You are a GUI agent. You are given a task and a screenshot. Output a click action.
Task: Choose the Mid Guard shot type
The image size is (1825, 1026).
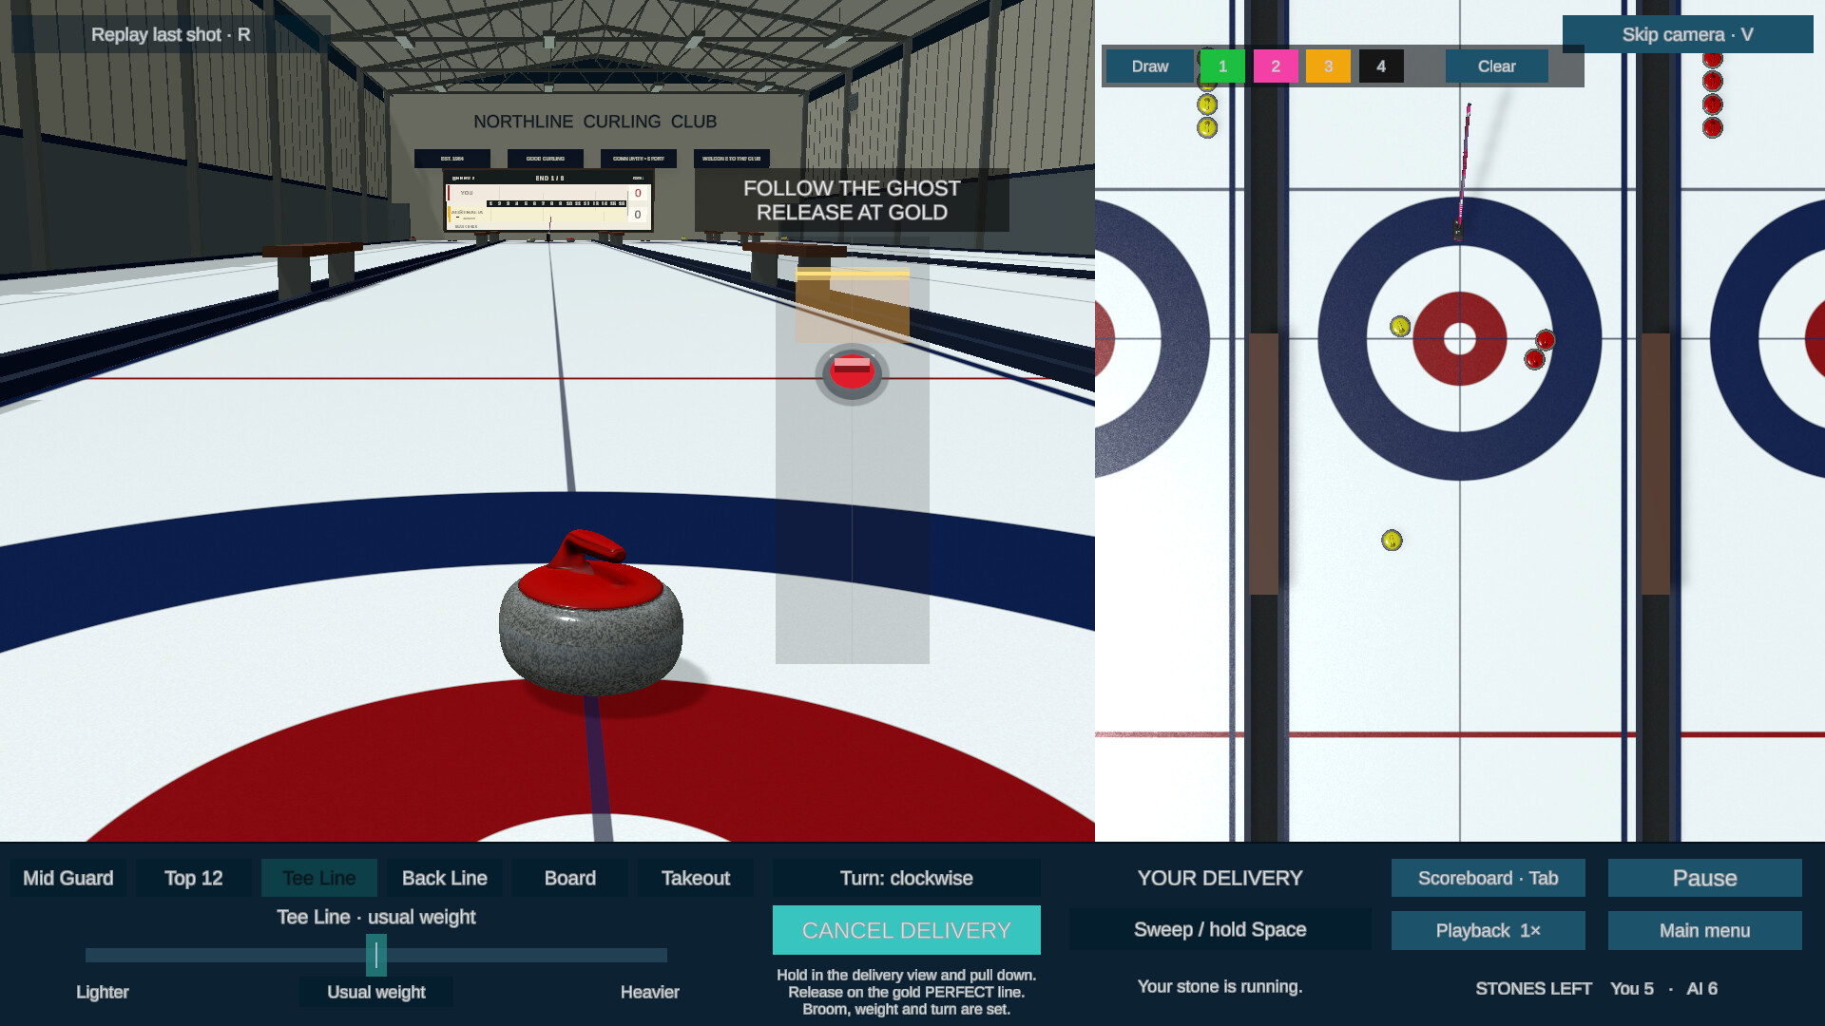coord(68,878)
